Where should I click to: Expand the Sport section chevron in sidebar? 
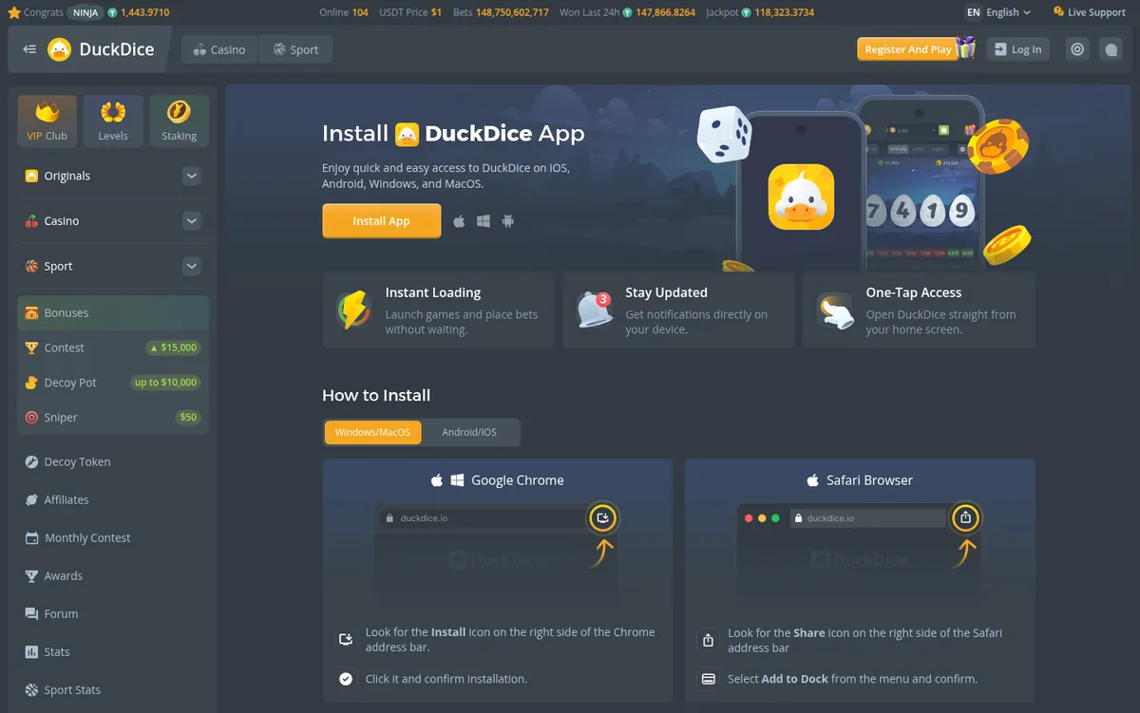(191, 267)
